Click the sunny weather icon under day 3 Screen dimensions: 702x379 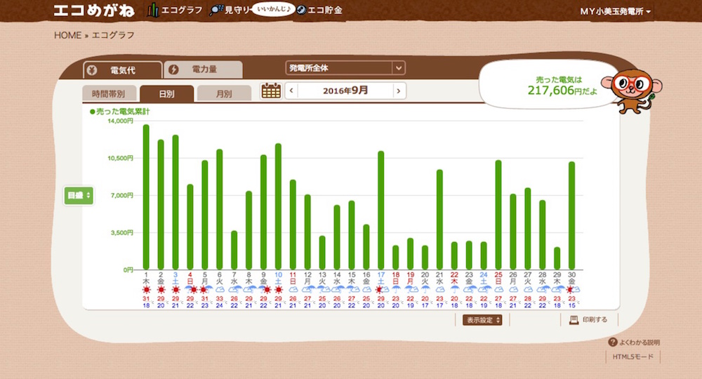click(x=175, y=290)
